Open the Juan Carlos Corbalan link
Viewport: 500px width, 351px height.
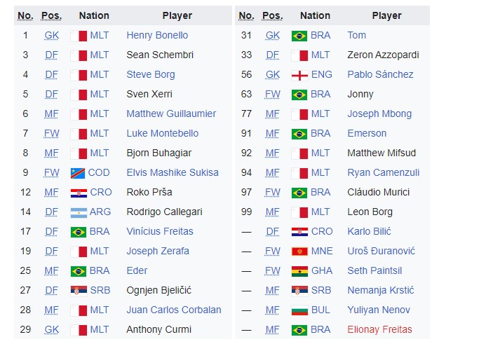(174, 310)
